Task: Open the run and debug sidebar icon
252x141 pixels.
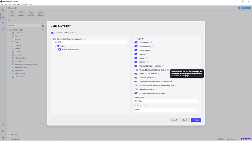Action: 3,29
